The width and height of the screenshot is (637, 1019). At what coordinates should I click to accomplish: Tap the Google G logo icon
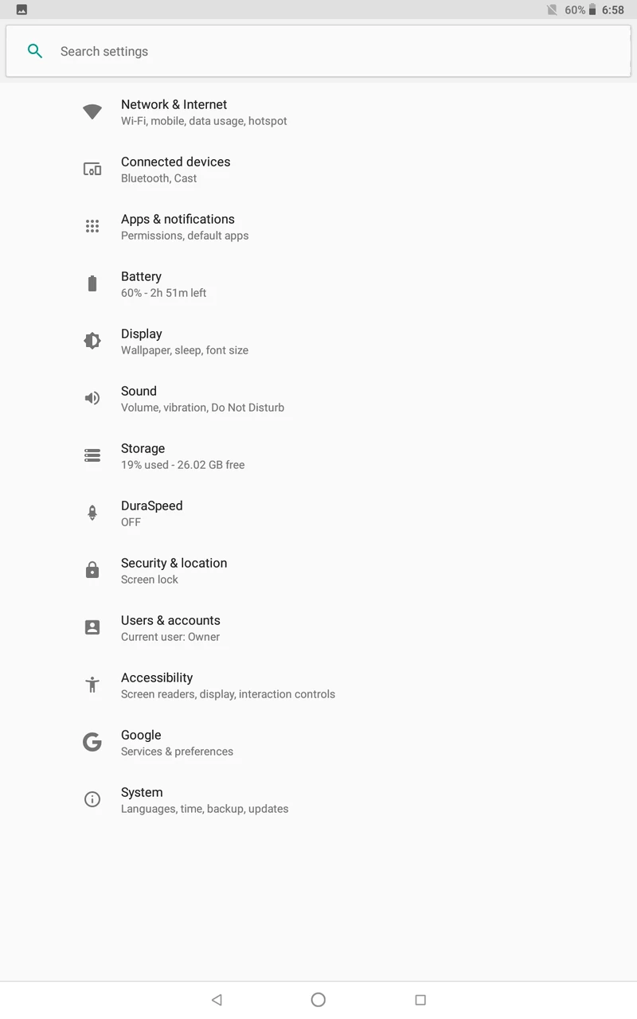click(92, 742)
